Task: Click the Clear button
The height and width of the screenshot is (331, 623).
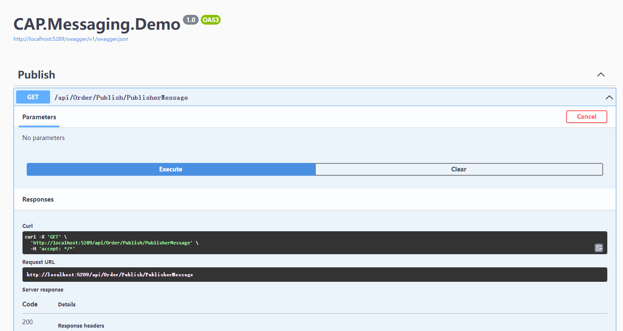Action: click(459, 169)
